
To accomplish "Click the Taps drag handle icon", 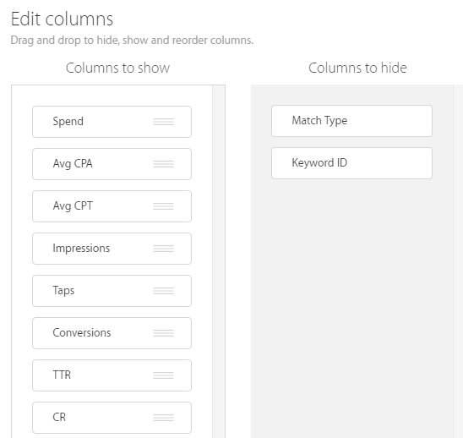I will pyautogui.click(x=163, y=291).
